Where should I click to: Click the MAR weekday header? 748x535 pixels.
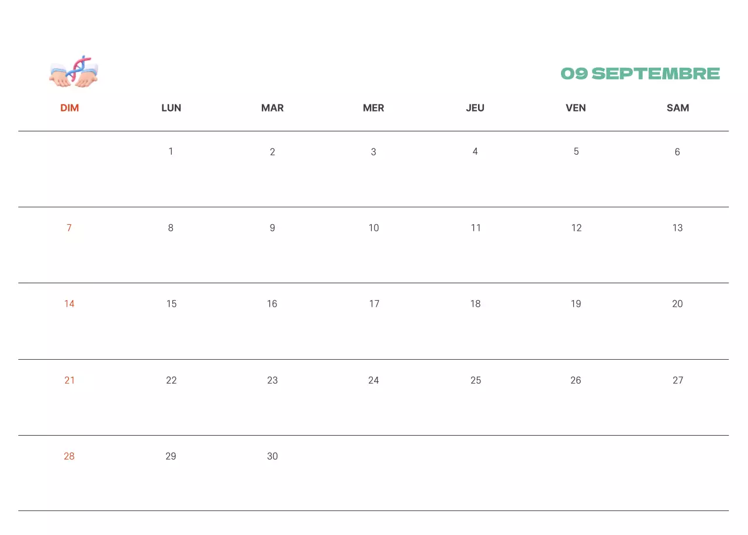coord(272,108)
